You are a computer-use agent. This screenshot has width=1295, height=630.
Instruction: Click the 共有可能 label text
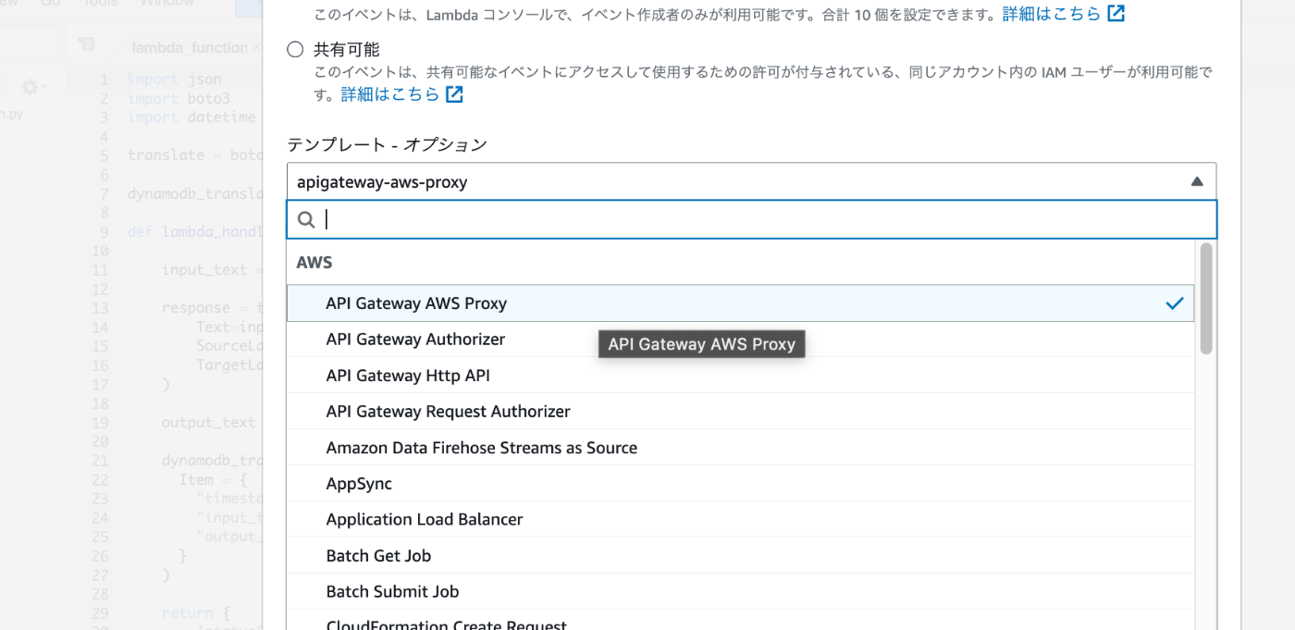[x=347, y=50]
